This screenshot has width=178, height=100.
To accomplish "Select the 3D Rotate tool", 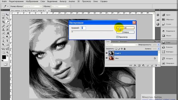I will (3, 49).
